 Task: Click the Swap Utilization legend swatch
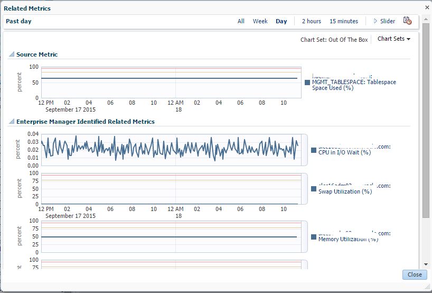coord(314,189)
